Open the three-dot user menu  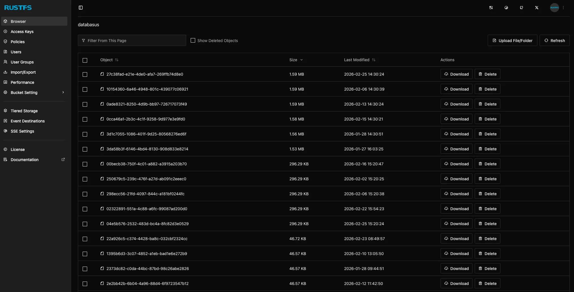click(x=563, y=8)
